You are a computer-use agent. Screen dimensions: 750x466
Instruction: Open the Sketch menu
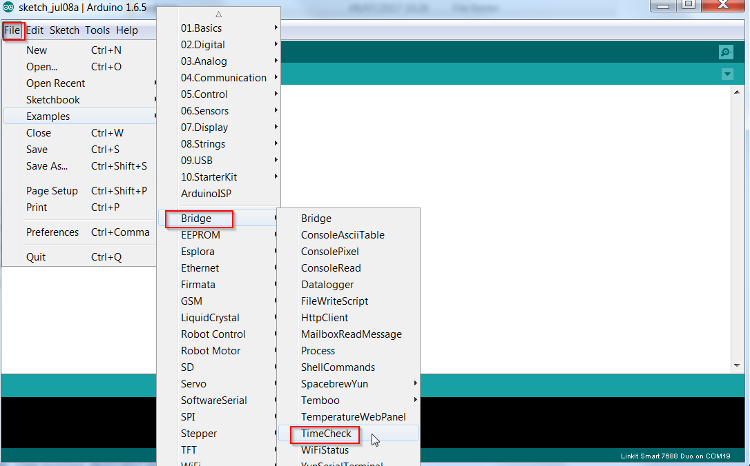point(64,30)
